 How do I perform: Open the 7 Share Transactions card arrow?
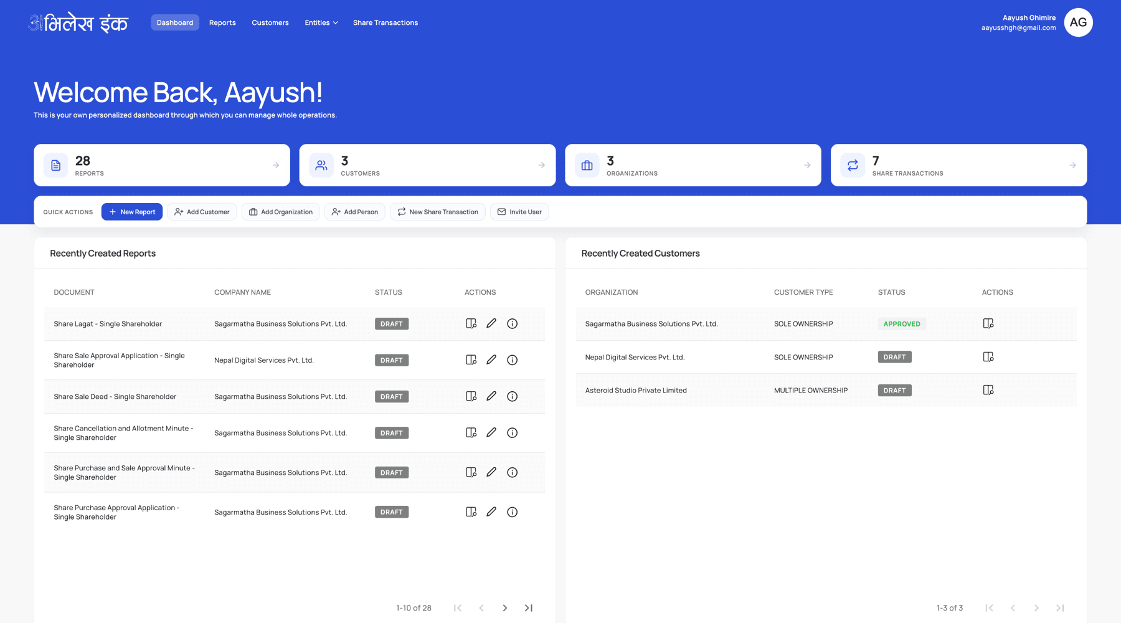coord(1072,165)
